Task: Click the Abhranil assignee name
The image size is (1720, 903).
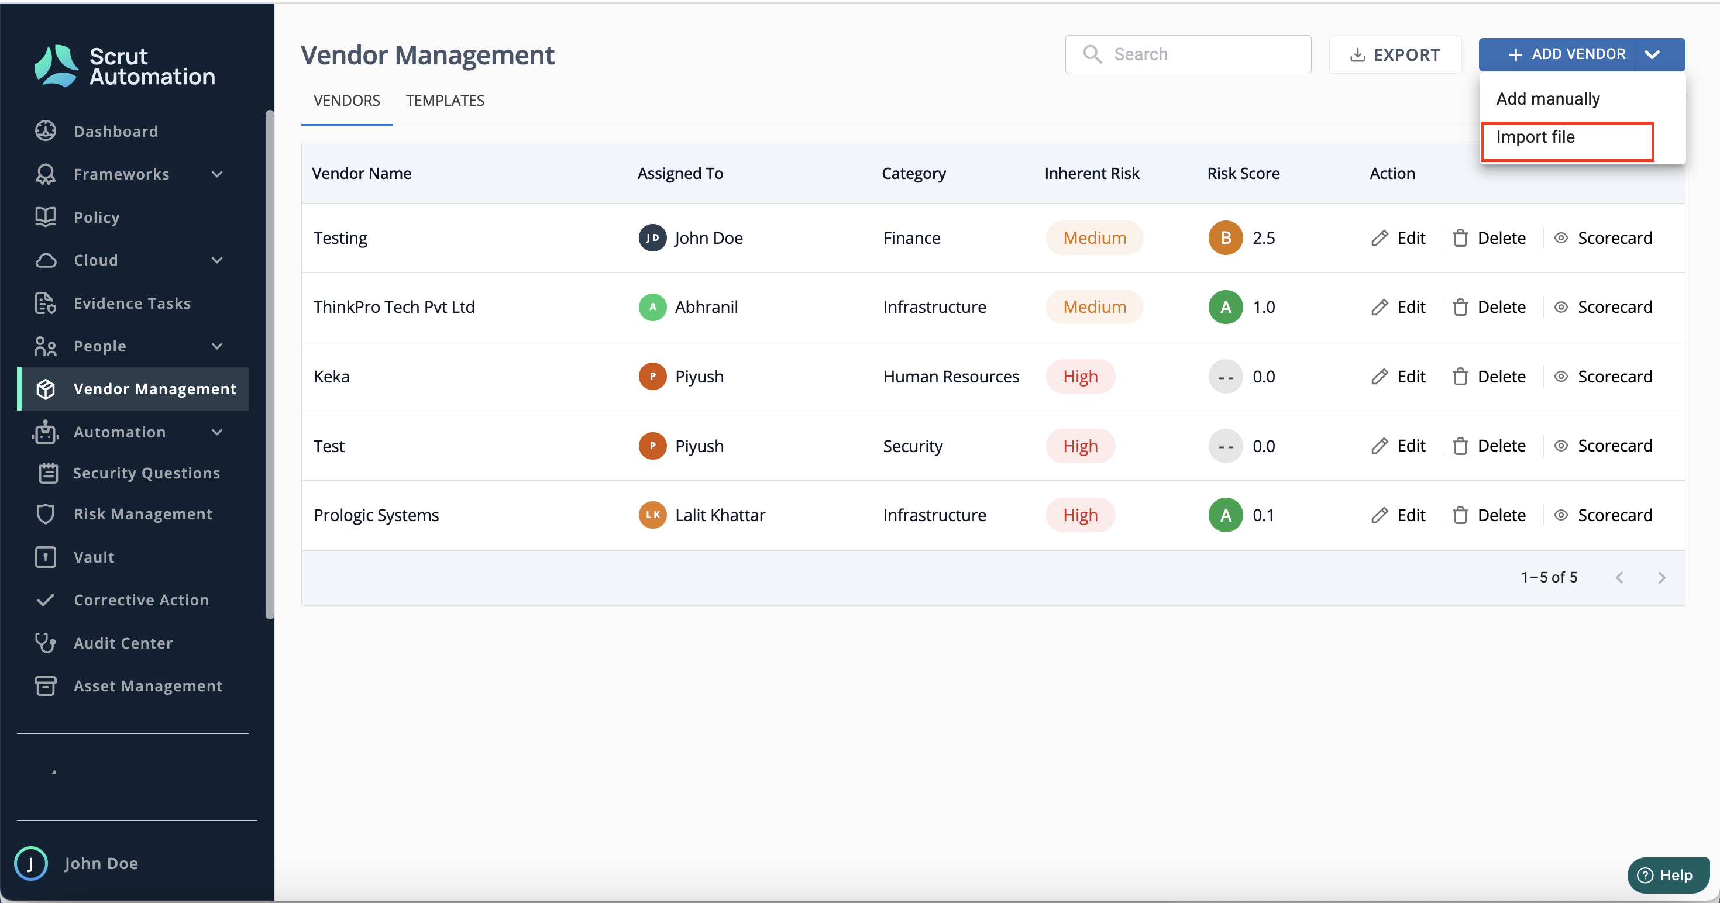Action: pos(707,307)
